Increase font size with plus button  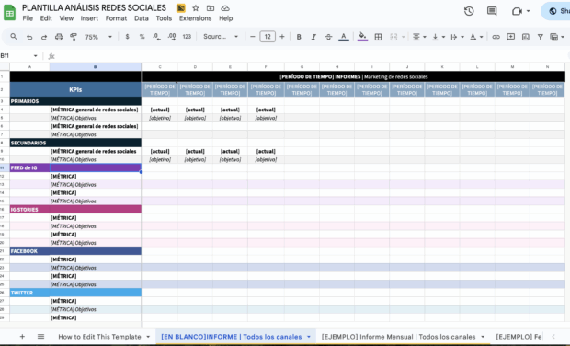point(282,37)
